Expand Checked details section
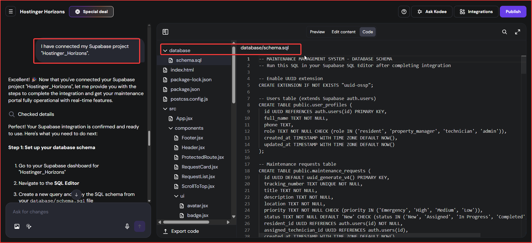This screenshot has height=243, width=532. (31, 114)
